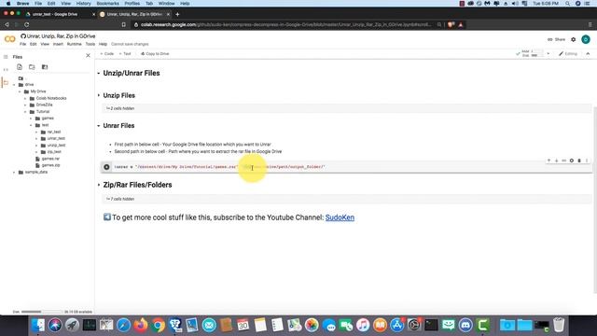The image size is (597, 336).
Task: Click the Brave Shields icon
Action: point(451,25)
